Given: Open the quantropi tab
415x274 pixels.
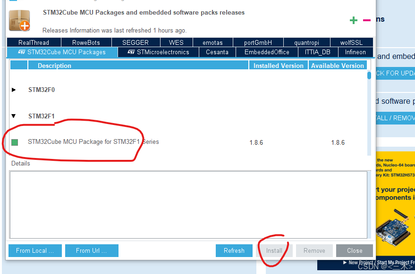Looking at the screenshot, I should (307, 42).
